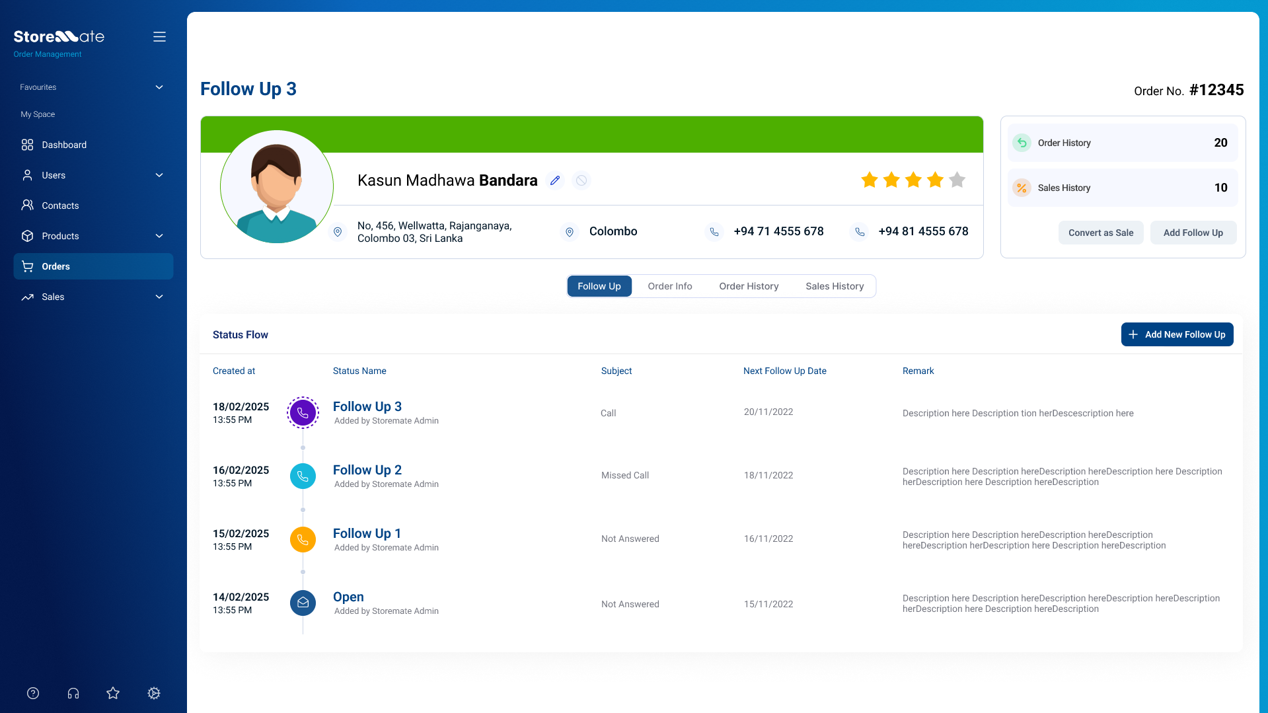
Task: Set rating with the fifth grey star
Action: tap(957, 180)
